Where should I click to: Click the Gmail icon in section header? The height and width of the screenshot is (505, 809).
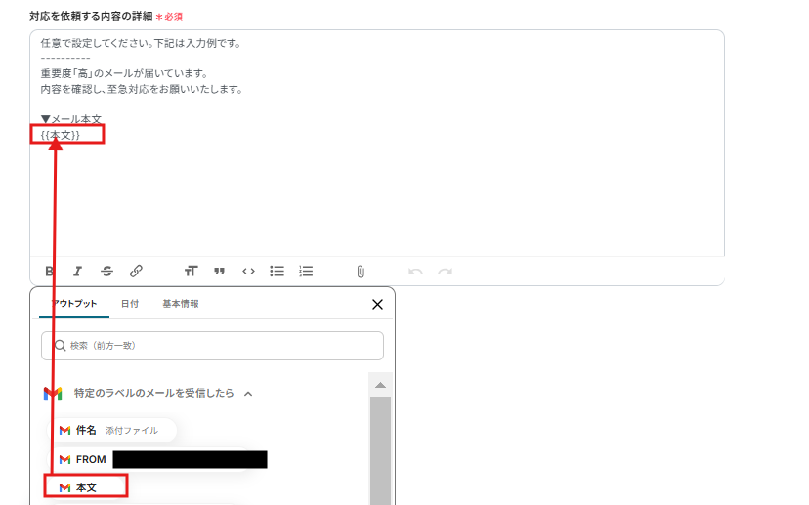53,394
